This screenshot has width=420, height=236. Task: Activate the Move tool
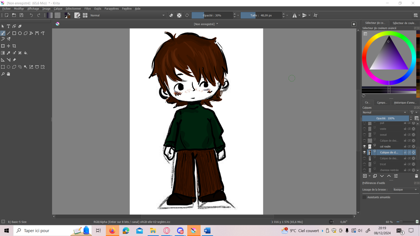[9, 46]
